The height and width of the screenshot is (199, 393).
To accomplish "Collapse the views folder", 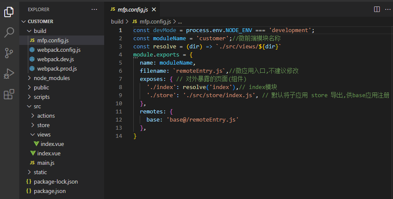I will 43,134.
